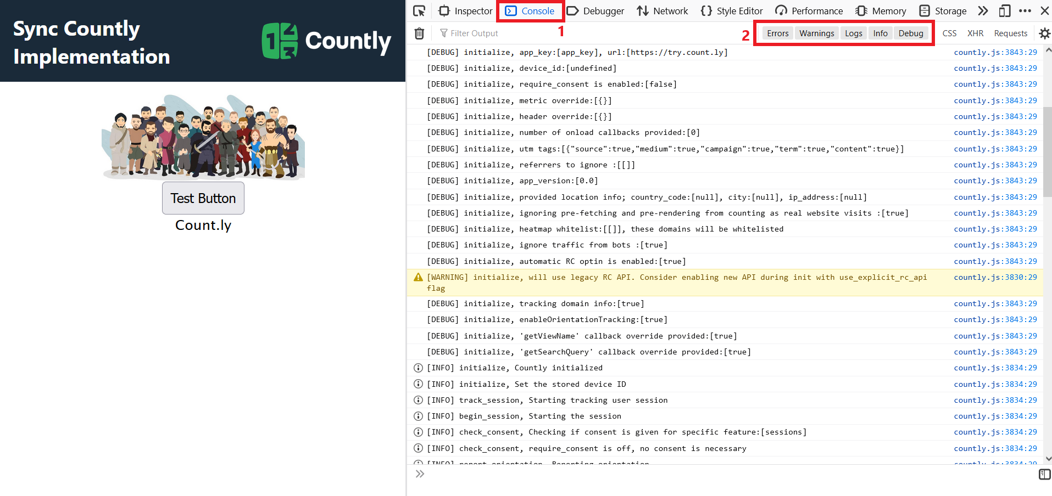The width and height of the screenshot is (1052, 496).
Task: Click the info icon beside 'Countly initialized'
Action: (418, 368)
